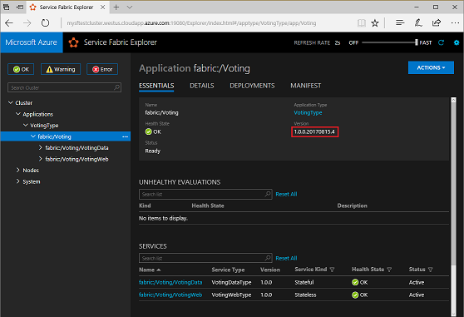Screen dimensions: 464x317
Task: Expand the System tree item
Action: pyautogui.click(x=17, y=181)
